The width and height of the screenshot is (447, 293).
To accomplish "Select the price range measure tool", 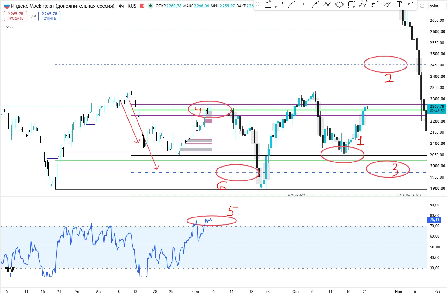I will pos(267,4).
